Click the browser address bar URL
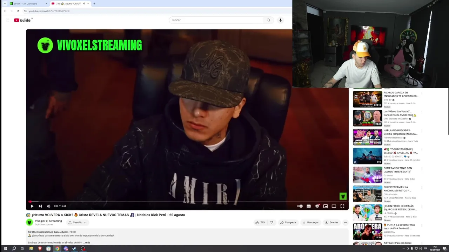 (x=49, y=11)
